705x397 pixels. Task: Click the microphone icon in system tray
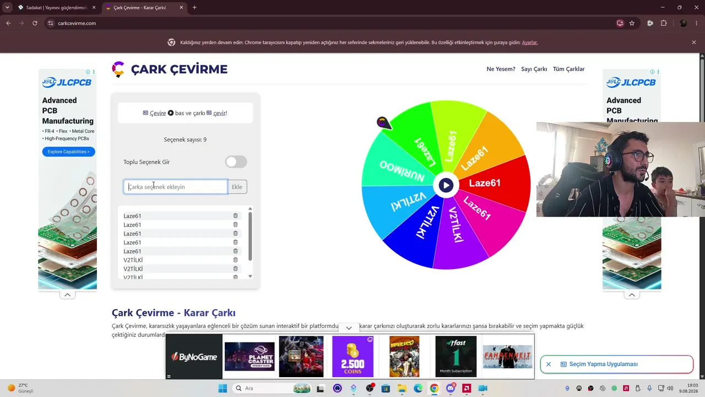tap(650, 388)
